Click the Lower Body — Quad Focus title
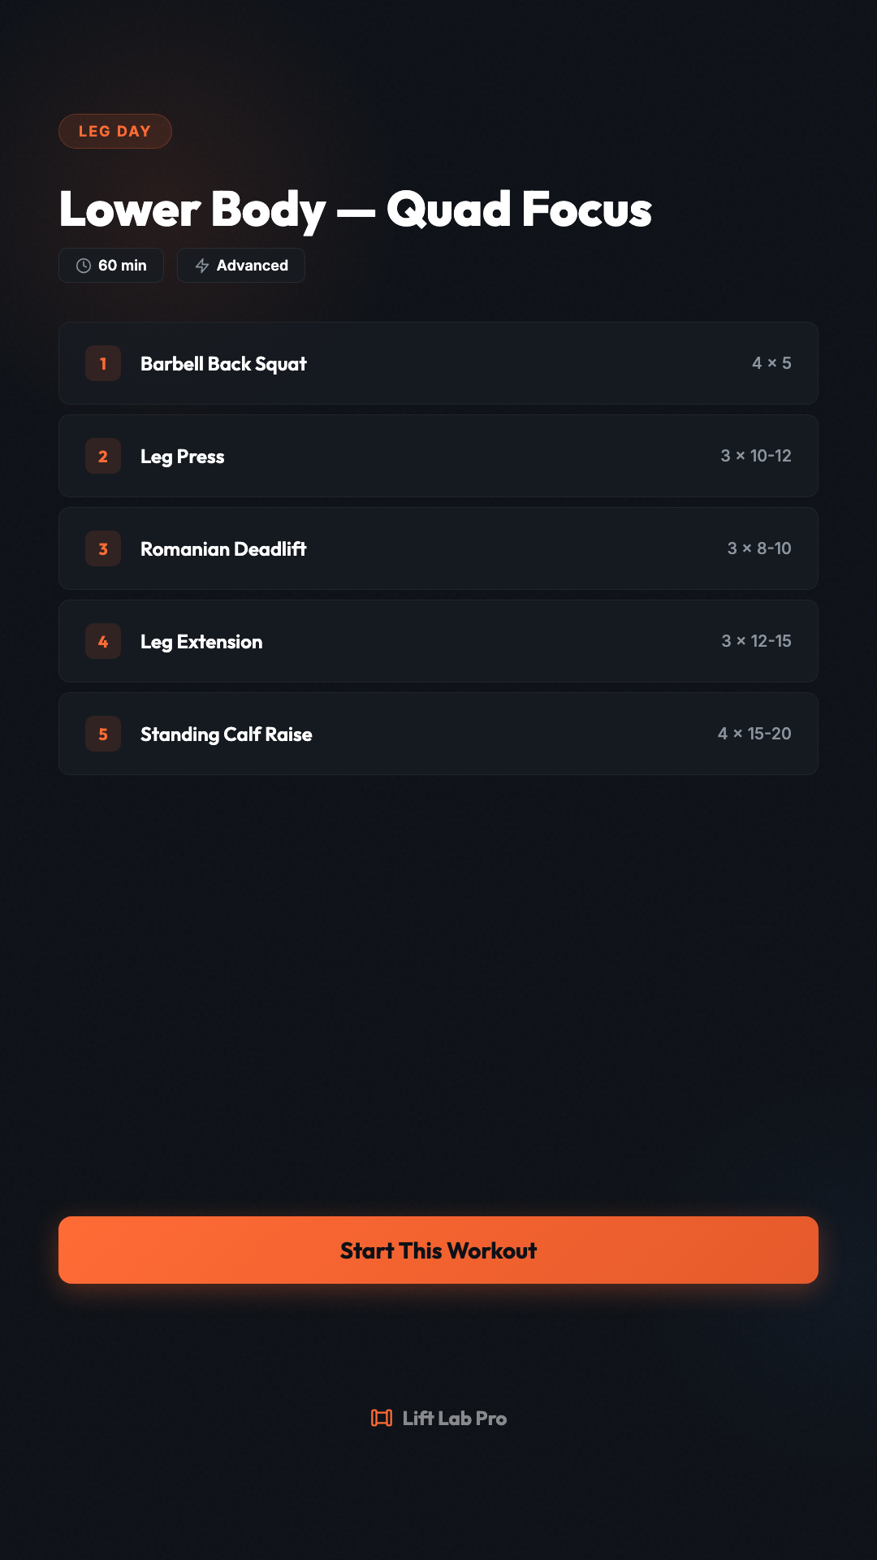The image size is (877, 1560). [x=356, y=210]
